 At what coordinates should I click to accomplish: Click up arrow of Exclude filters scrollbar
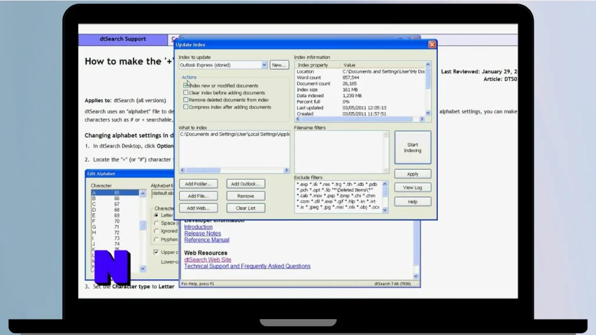385,184
